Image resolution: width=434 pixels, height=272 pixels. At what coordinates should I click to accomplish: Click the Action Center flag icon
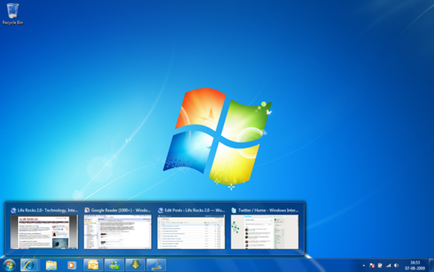(x=372, y=265)
